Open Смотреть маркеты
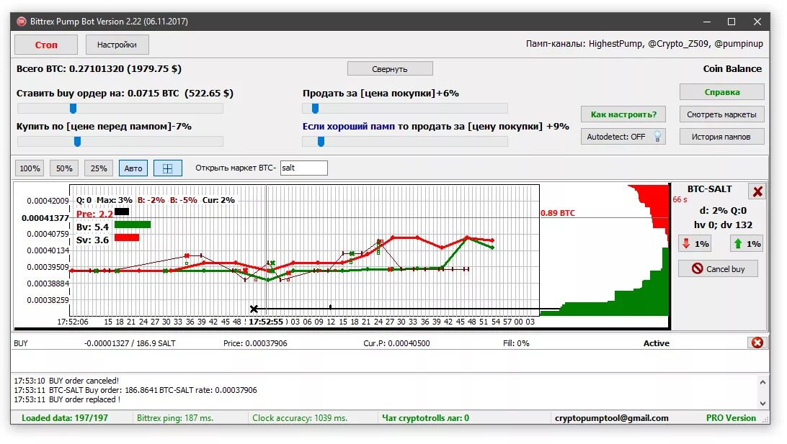Screen dimensions: 787x444 pyautogui.click(x=721, y=114)
